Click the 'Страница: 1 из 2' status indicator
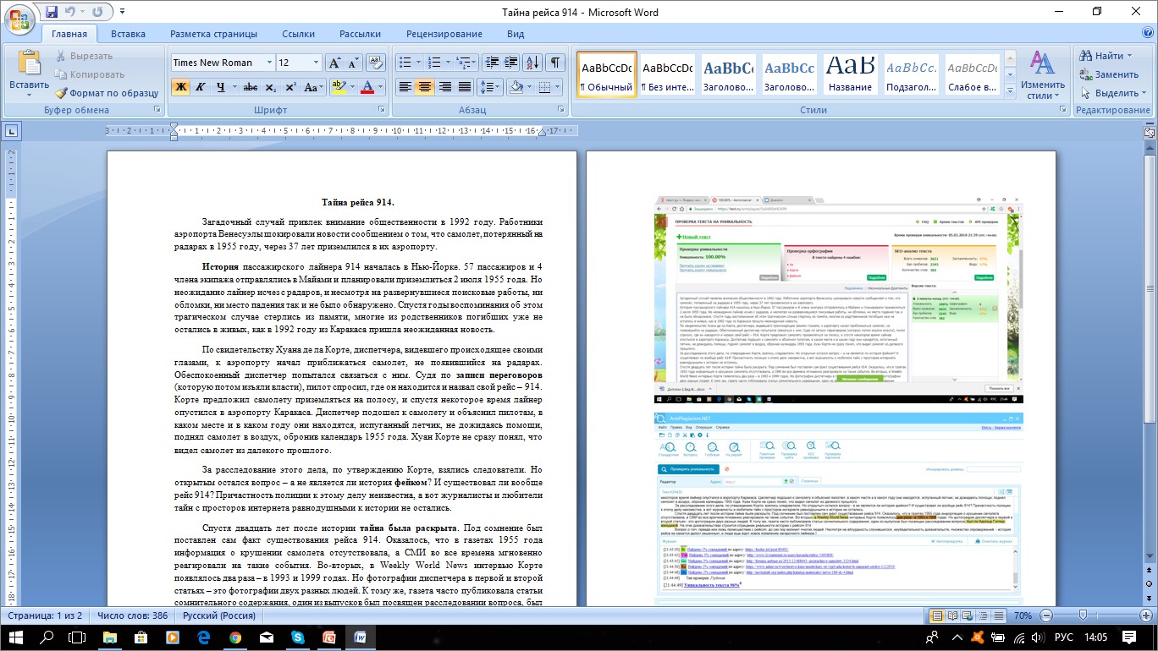The height and width of the screenshot is (651, 1158). [x=43, y=615]
